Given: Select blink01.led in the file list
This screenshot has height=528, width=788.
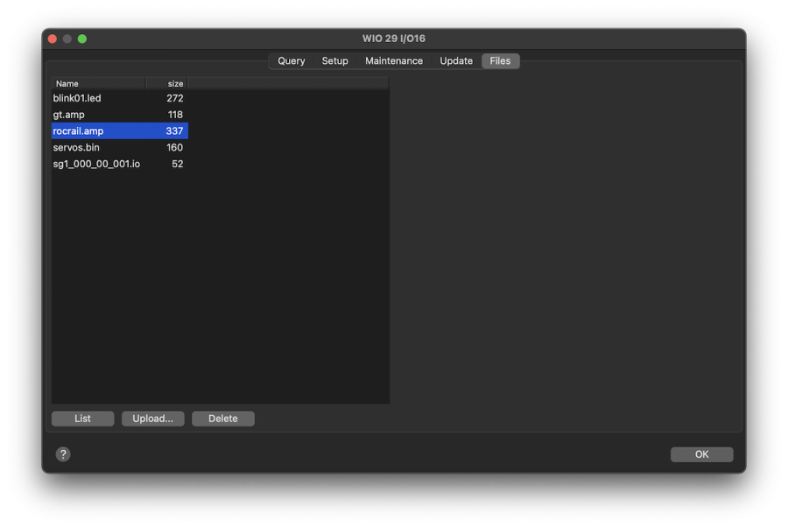Looking at the screenshot, I should click(x=77, y=98).
